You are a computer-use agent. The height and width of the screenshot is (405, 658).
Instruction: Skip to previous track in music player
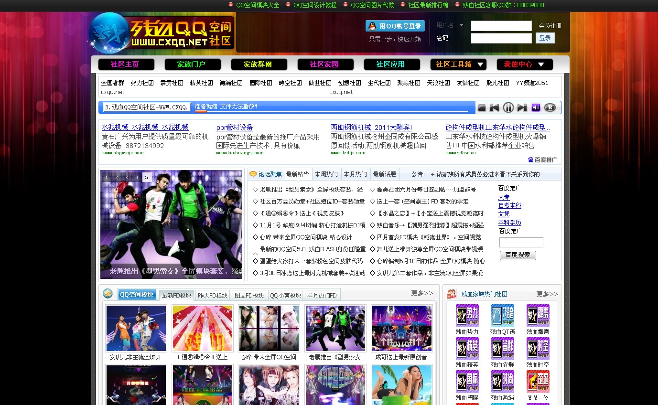494,107
